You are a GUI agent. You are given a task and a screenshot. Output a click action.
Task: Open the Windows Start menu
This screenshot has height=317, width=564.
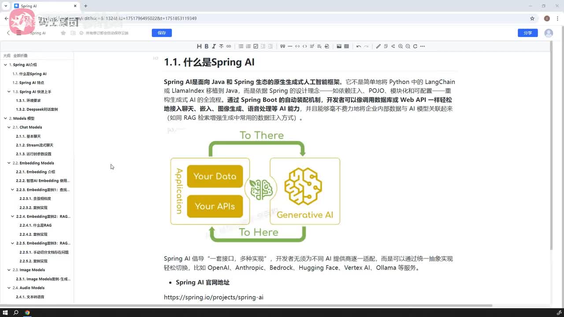point(5,313)
